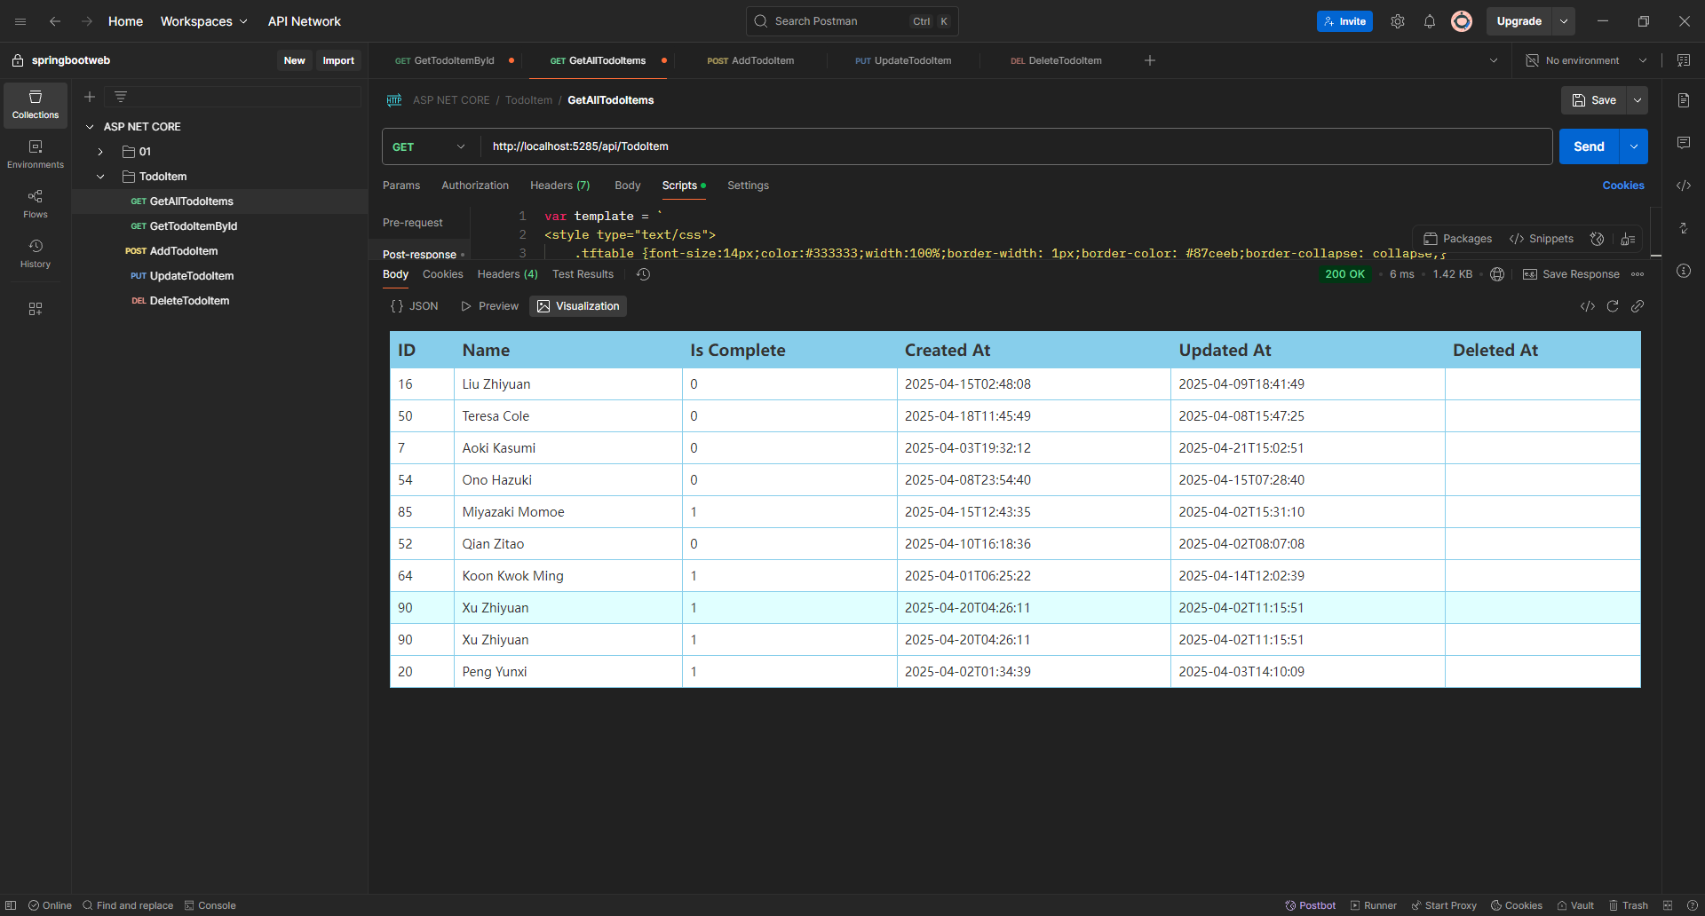Open the Flows sidebar section

tap(36, 203)
